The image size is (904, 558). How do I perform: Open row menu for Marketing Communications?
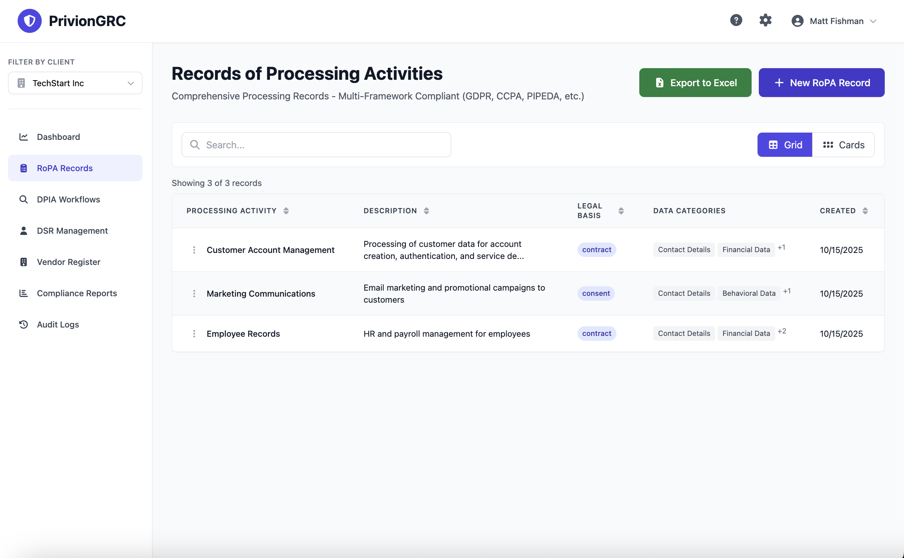point(194,294)
